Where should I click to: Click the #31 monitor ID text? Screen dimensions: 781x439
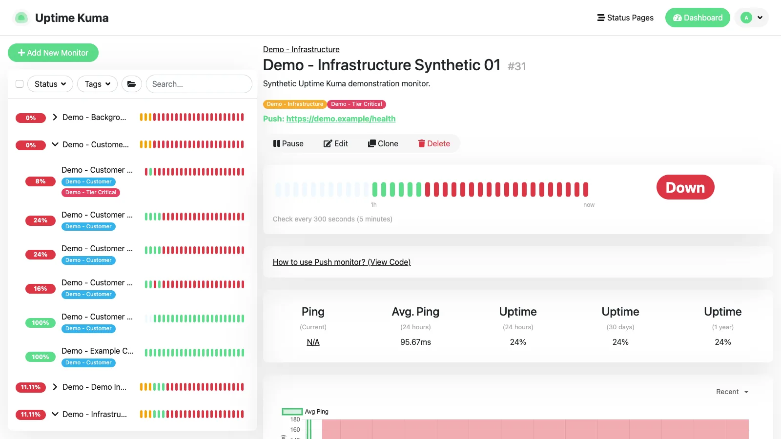point(516,66)
